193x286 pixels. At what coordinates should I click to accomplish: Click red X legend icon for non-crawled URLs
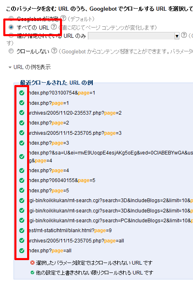tap(32, 263)
